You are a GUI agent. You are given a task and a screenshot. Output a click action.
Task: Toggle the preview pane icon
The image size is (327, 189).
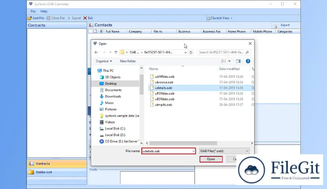238,61
